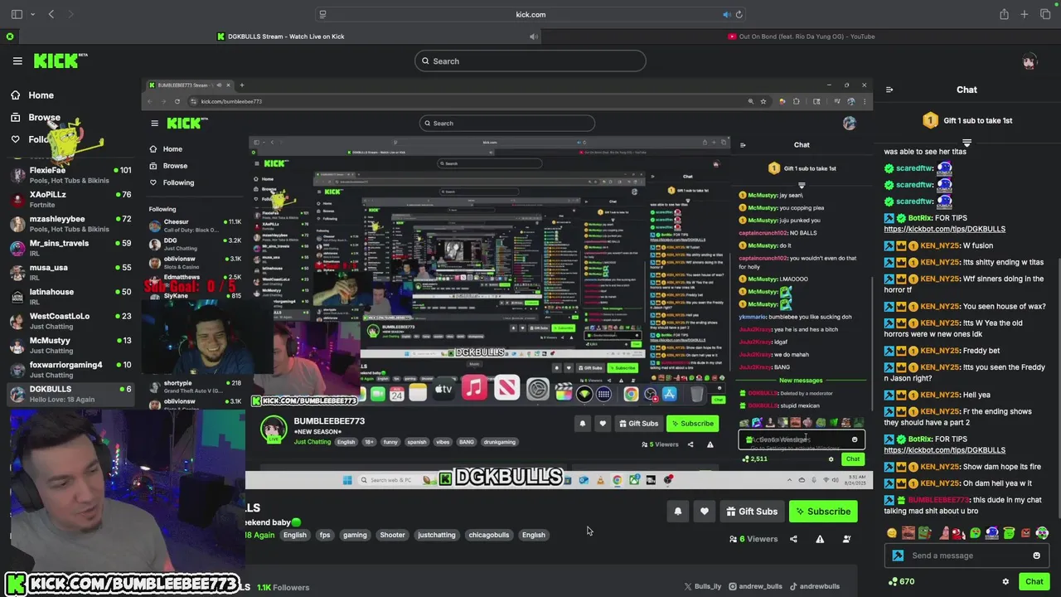
Task: Open the mzashleyybee channel
Action: click(x=70, y=223)
